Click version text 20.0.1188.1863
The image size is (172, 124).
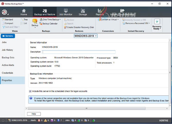pos(46,83)
